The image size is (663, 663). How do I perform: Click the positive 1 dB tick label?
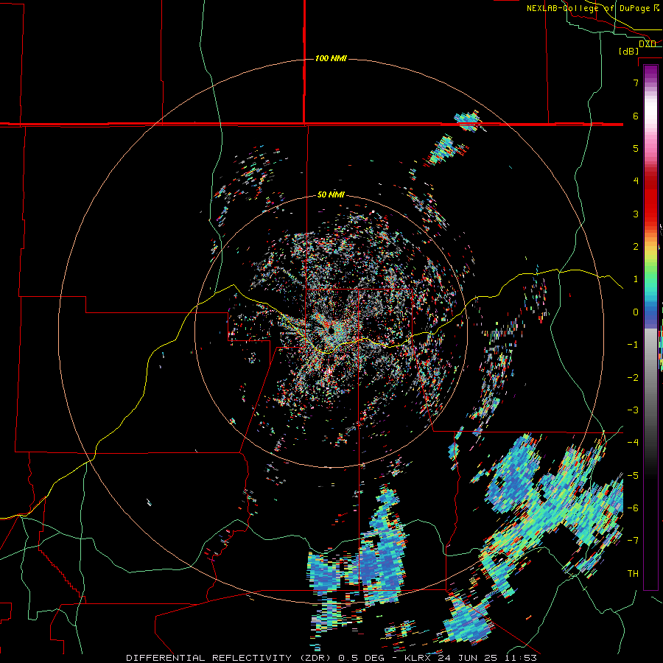click(636, 279)
